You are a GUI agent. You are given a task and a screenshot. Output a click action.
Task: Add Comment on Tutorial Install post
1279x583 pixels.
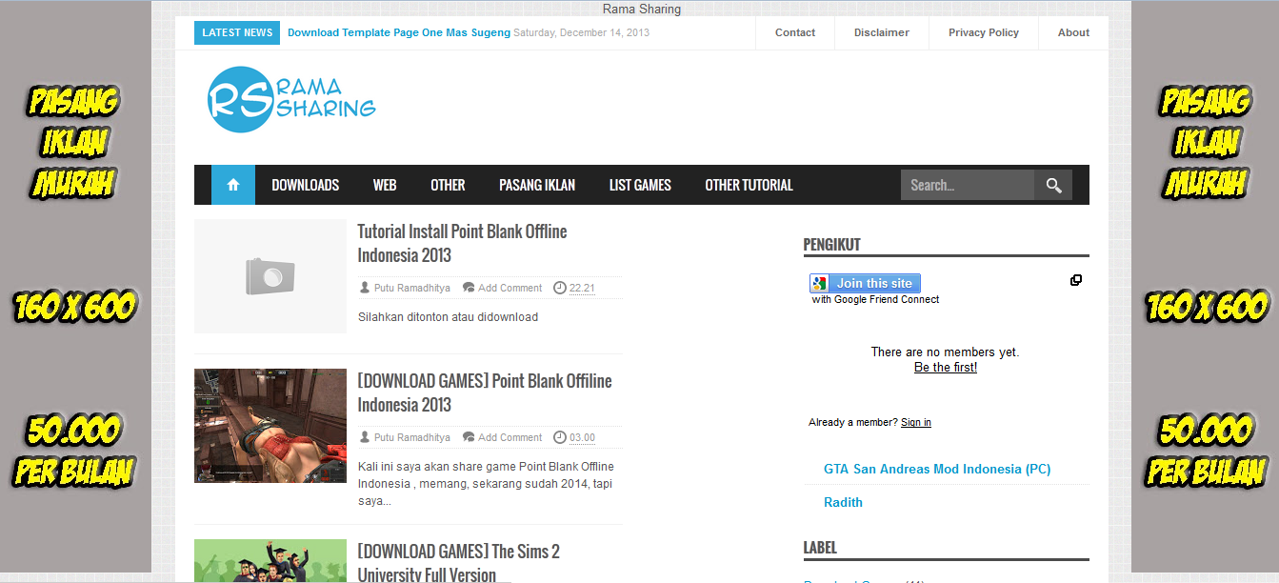(510, 288)
